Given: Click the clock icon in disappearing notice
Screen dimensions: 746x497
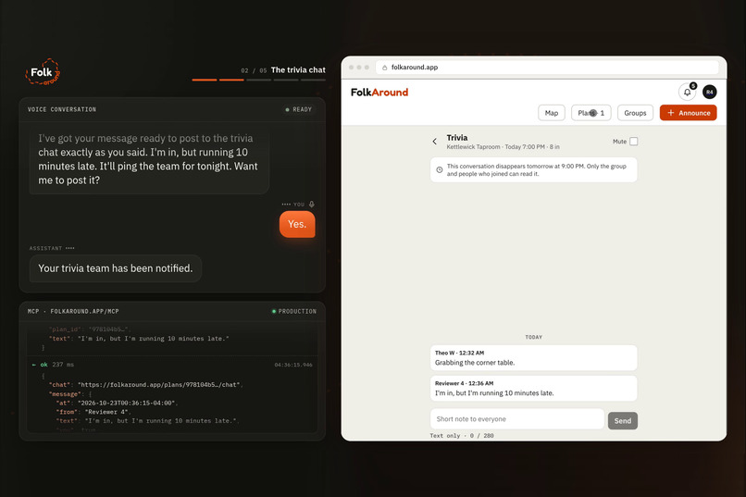Looking at the screenshot, I should (440, 169).
